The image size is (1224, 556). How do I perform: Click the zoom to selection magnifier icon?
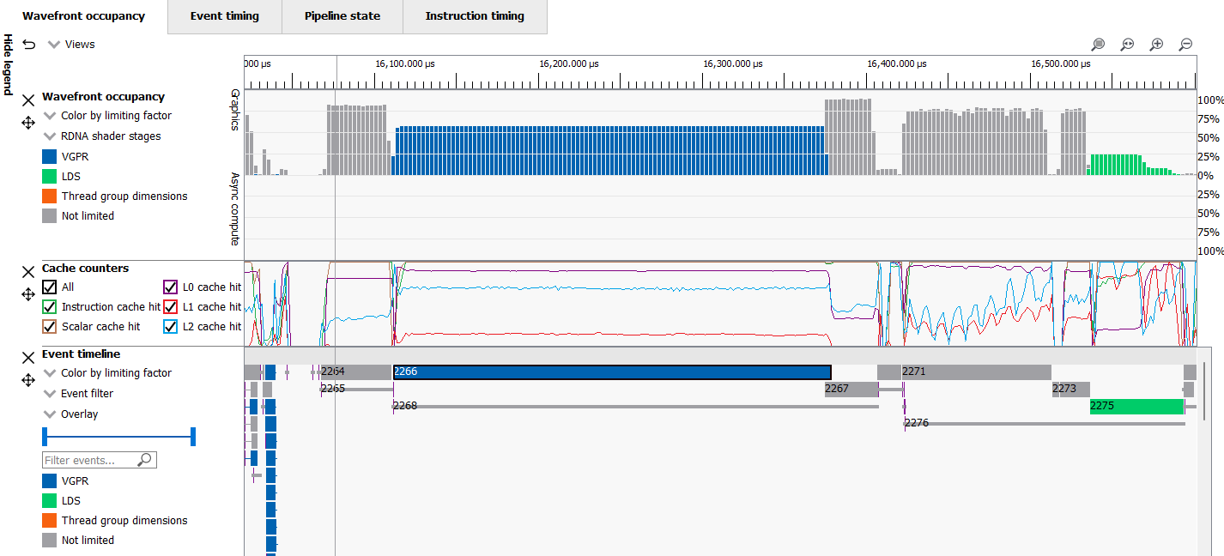(1098, 45)
